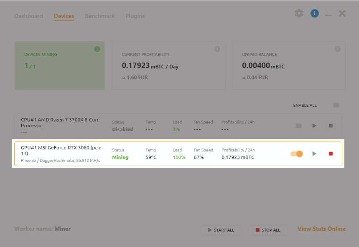Click the Start All button
359x247 pixels.
click(221, 230)
